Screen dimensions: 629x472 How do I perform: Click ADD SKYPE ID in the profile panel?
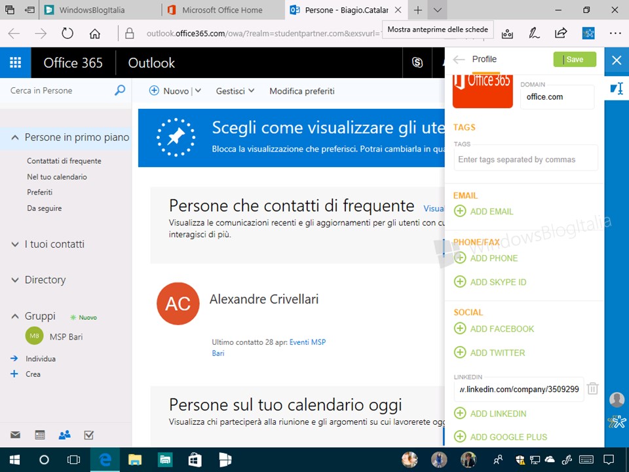click(x=490, y=282)
